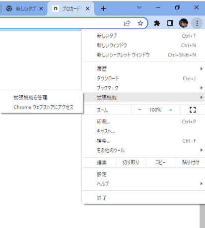Click the share page icon
205x228 pixels.
click(x=127, y=23)
